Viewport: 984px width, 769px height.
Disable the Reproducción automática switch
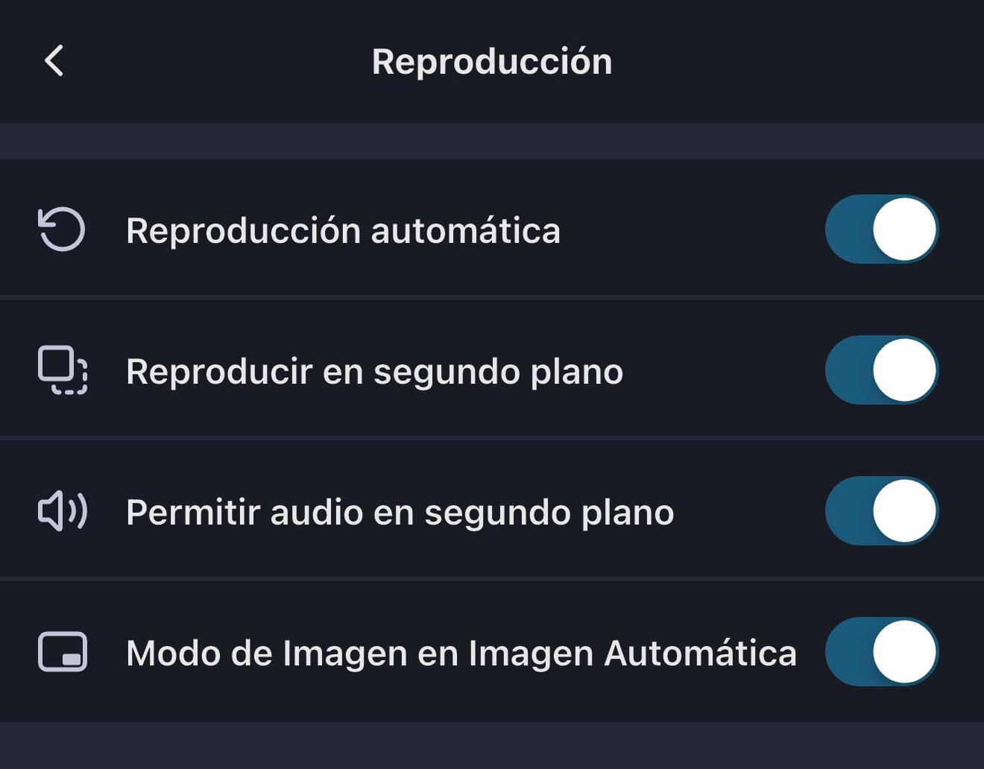pos(882,229)
